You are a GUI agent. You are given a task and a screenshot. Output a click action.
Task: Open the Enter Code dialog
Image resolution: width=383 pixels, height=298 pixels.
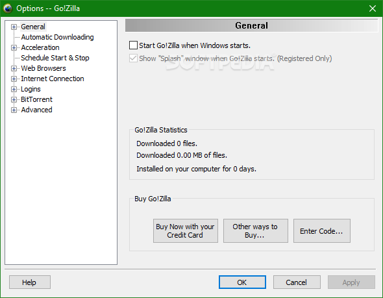(322, 231)
